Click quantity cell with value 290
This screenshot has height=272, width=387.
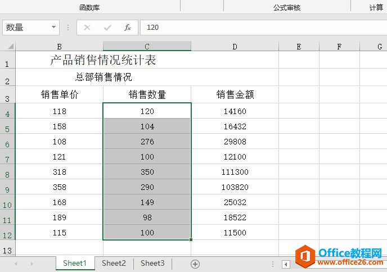(x=147, y=187)
